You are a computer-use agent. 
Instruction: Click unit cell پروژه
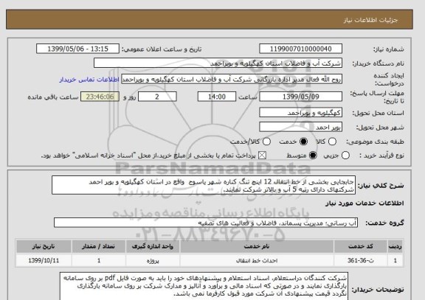pyautogui.click(x=152, y=260)
